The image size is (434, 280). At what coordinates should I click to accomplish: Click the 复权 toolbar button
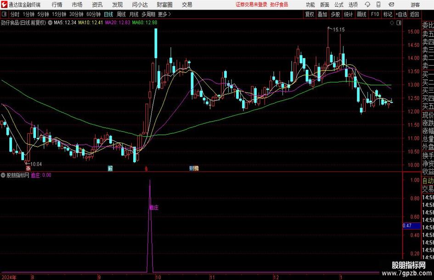(310, 14)
